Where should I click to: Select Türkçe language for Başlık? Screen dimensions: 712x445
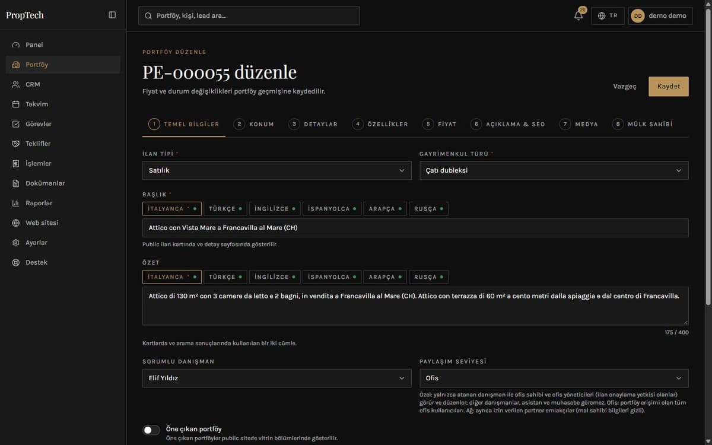(x=225, y=209)
